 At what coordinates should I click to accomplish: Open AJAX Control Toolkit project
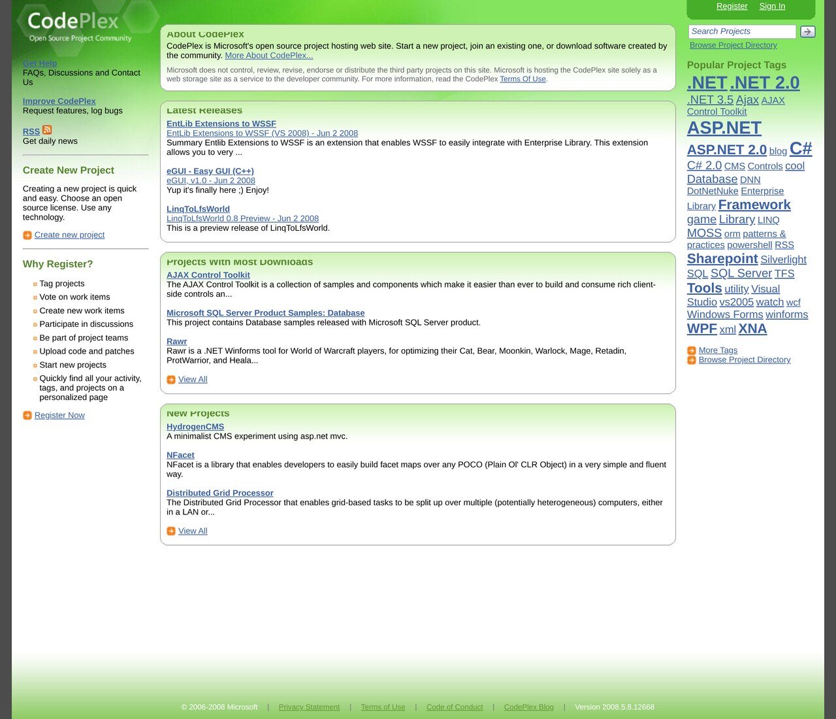click(208, 275)
